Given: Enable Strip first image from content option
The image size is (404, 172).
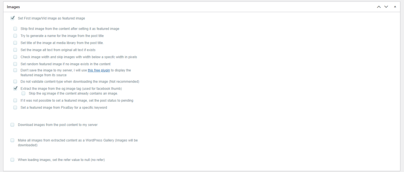Looking at the screenshot, I should (15, 29).
